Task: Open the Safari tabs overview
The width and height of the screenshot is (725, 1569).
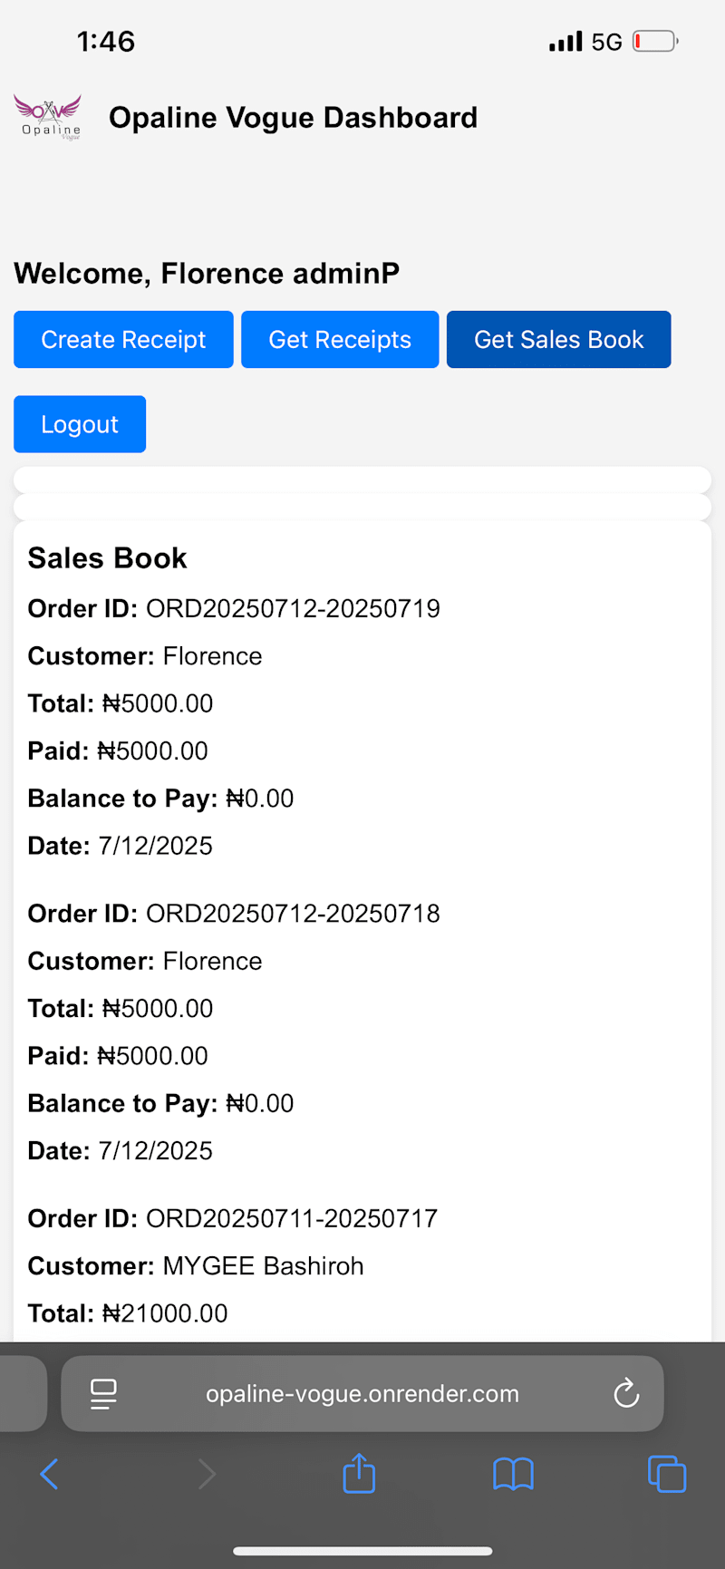Action: [667, 1474]
